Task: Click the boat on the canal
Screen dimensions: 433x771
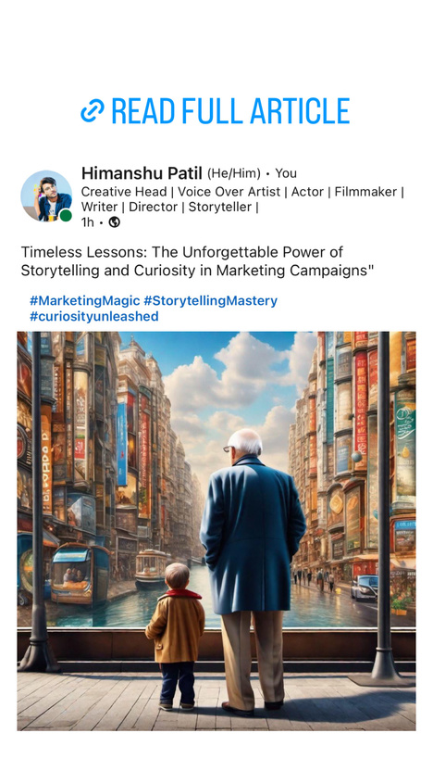Action: (152, 569)
